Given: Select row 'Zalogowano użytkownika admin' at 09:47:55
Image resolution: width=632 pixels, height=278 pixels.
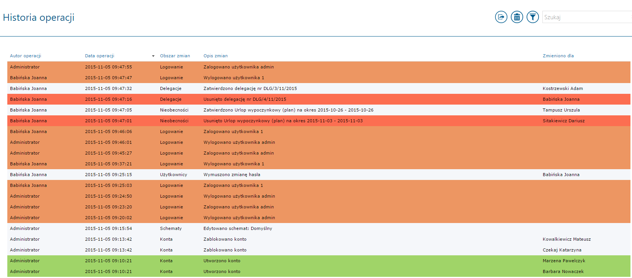Looking at the screenshot, I should coord(319,67).
